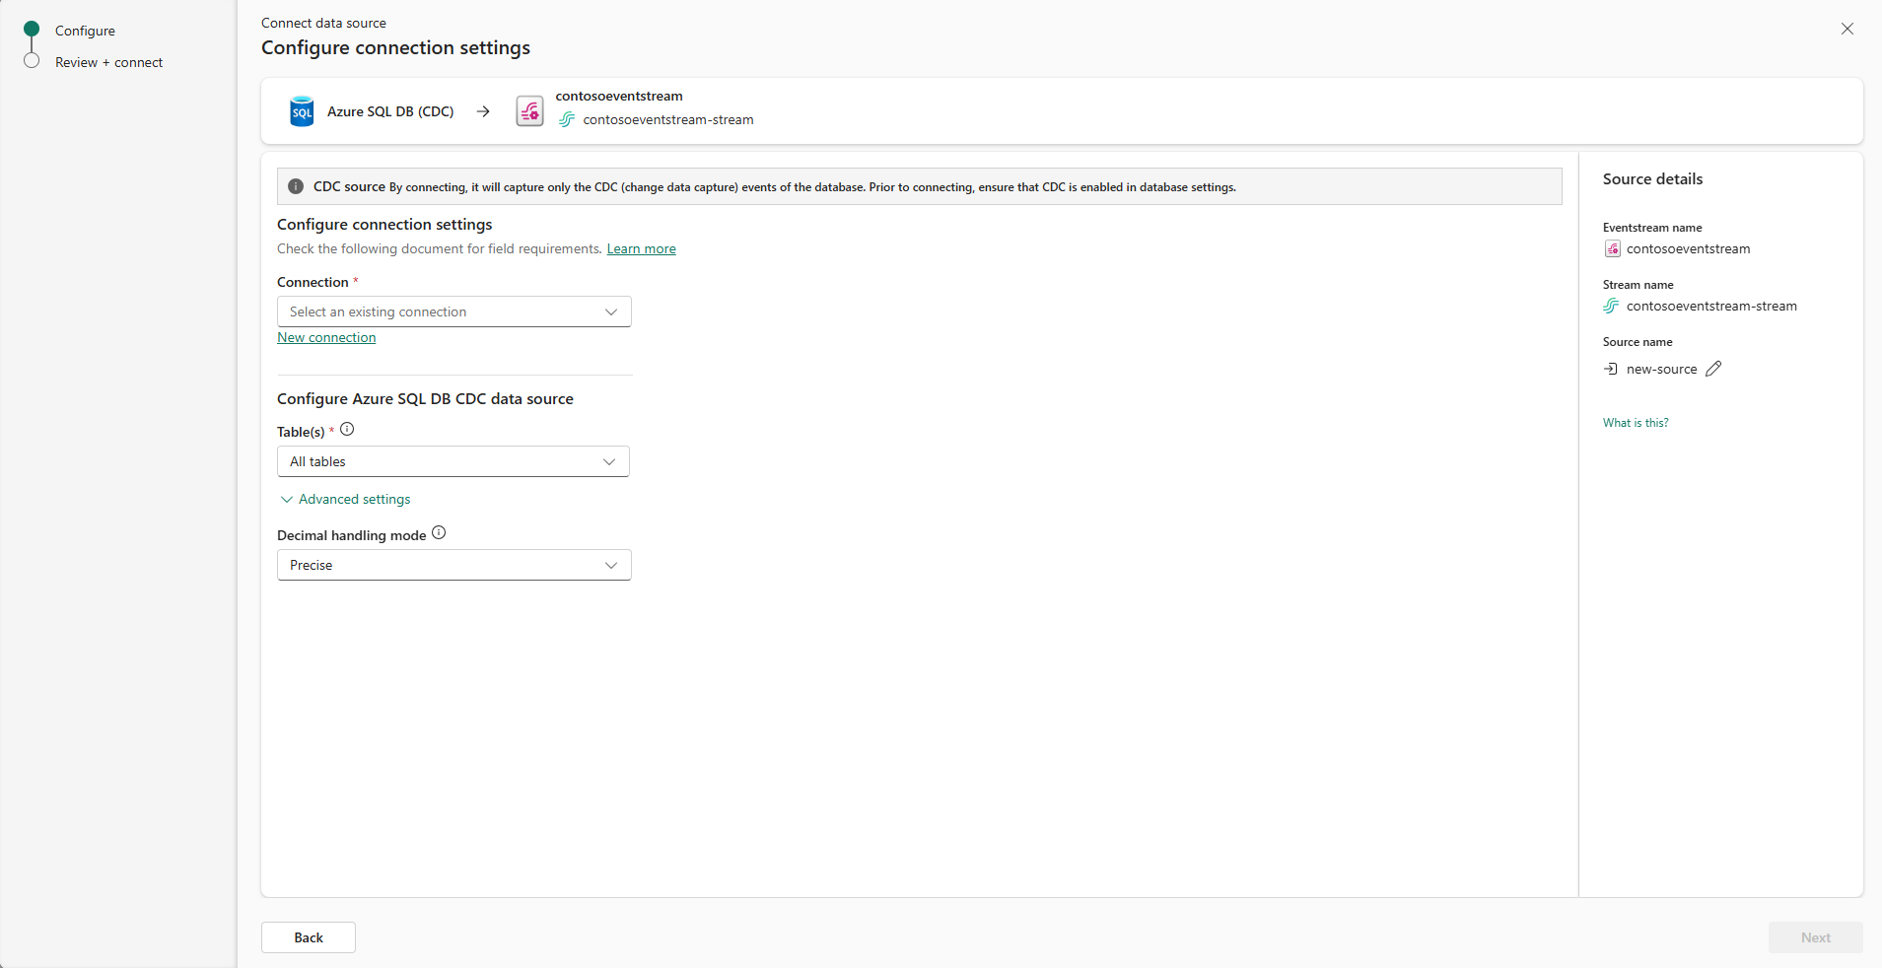Click the CDC source info banner icon
The width and height of the screenshot is (1882, 968).
click(x=296, y=186)
